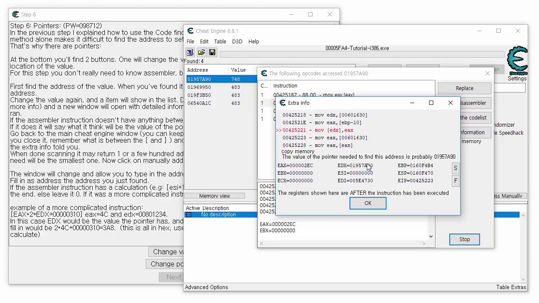Click the S button beside registers
The image size is (539, 303).
[455, 168]
